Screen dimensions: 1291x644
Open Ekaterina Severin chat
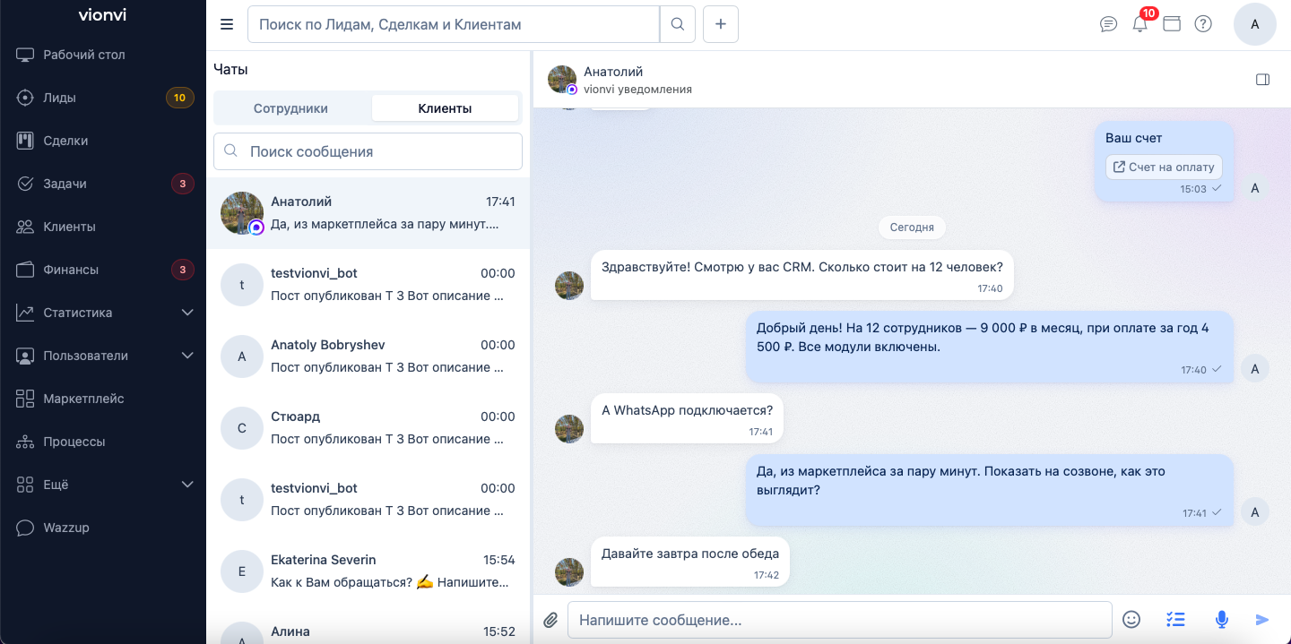pos(368,571)
